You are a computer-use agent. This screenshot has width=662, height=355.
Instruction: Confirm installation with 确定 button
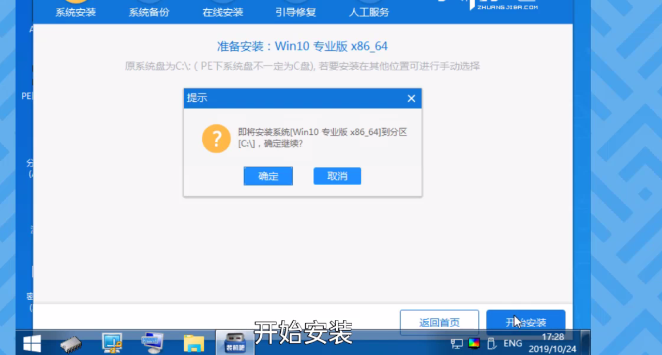tap(268, 176)
